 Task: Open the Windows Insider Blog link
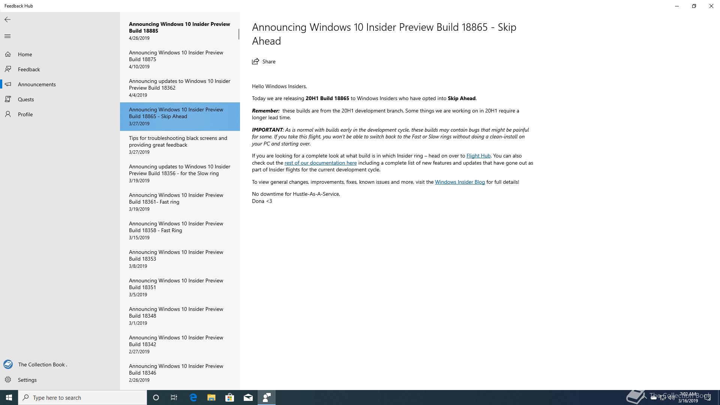click(x=460, y=182)
